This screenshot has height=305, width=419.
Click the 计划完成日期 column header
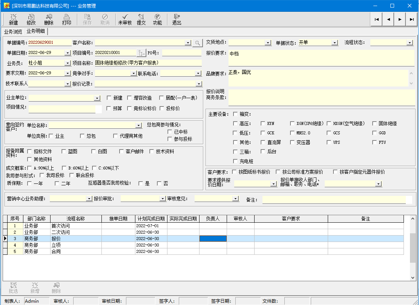(151, 219)
